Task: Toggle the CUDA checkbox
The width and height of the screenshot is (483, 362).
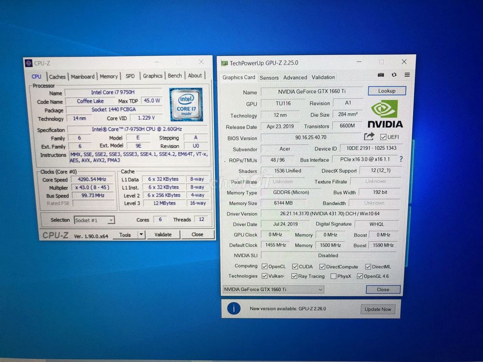Action: coord(295,266)
